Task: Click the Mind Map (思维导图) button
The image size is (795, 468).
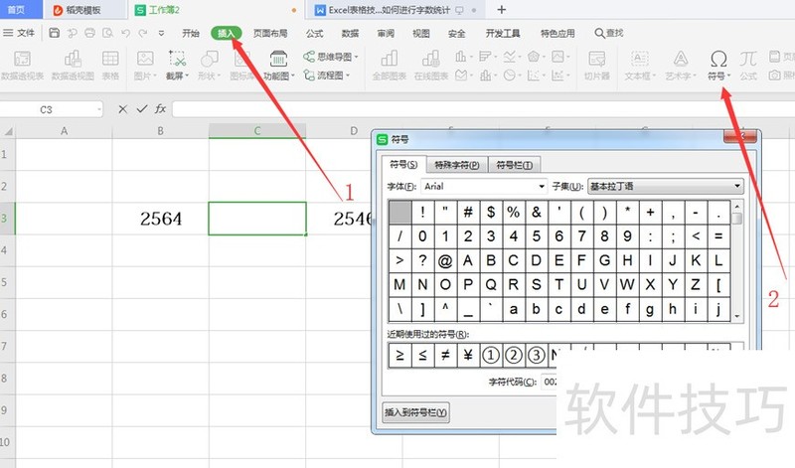Action: pos(331,57)
